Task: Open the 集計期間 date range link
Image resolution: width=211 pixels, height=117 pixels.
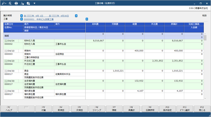Action: pyautogui.click(x=46, y=16)
